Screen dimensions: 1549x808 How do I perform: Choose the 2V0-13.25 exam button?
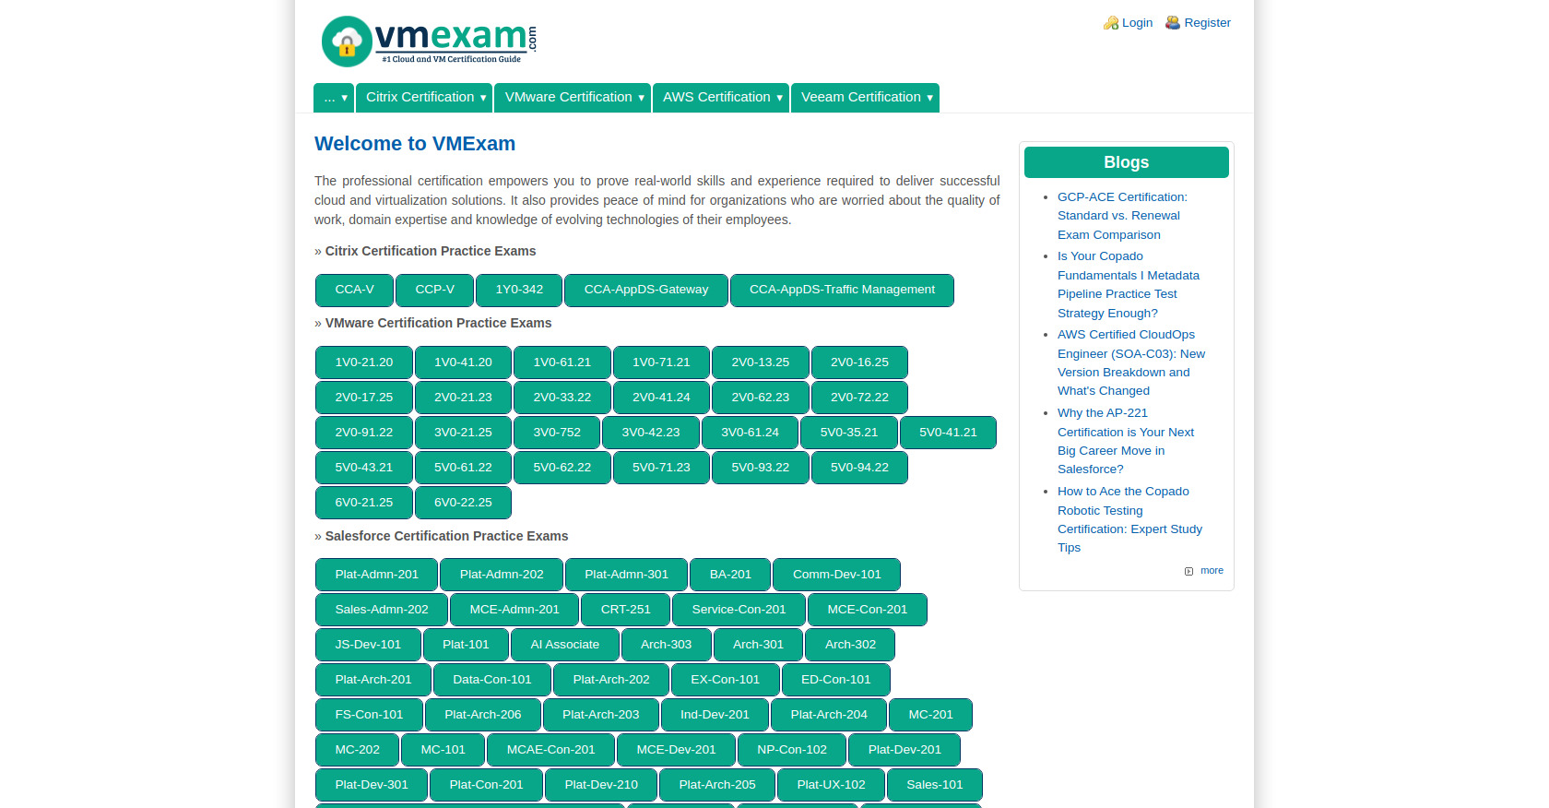pyautogui.click(x=761, y=362)
